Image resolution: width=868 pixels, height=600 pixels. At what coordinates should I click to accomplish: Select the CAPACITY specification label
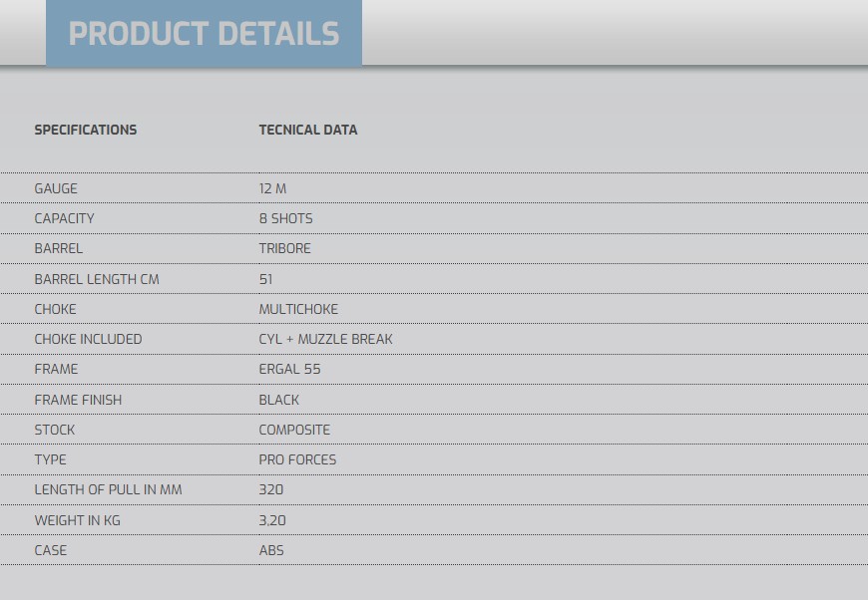coord(64,218)
